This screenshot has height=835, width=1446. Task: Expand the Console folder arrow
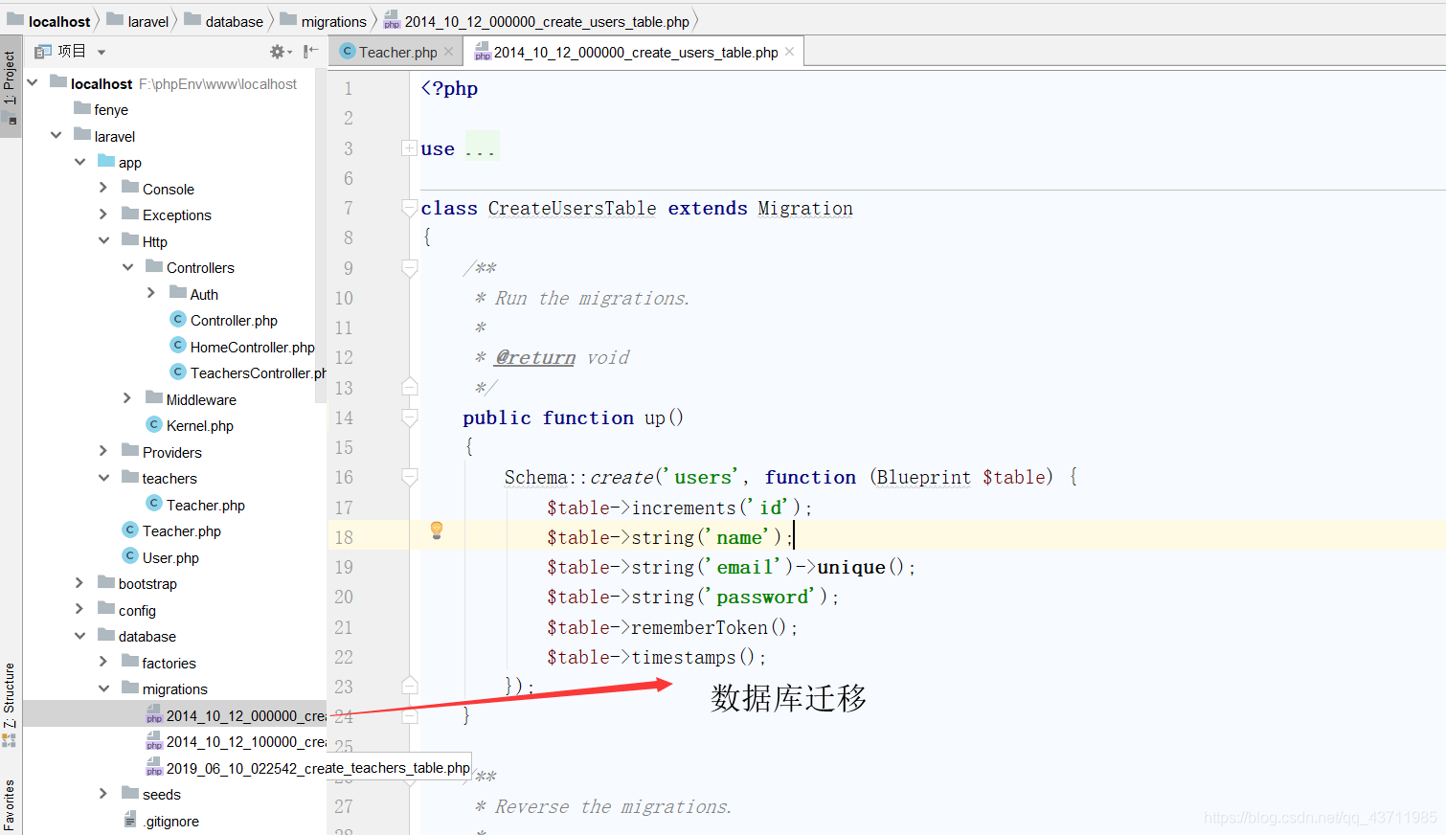coord(103,188)
